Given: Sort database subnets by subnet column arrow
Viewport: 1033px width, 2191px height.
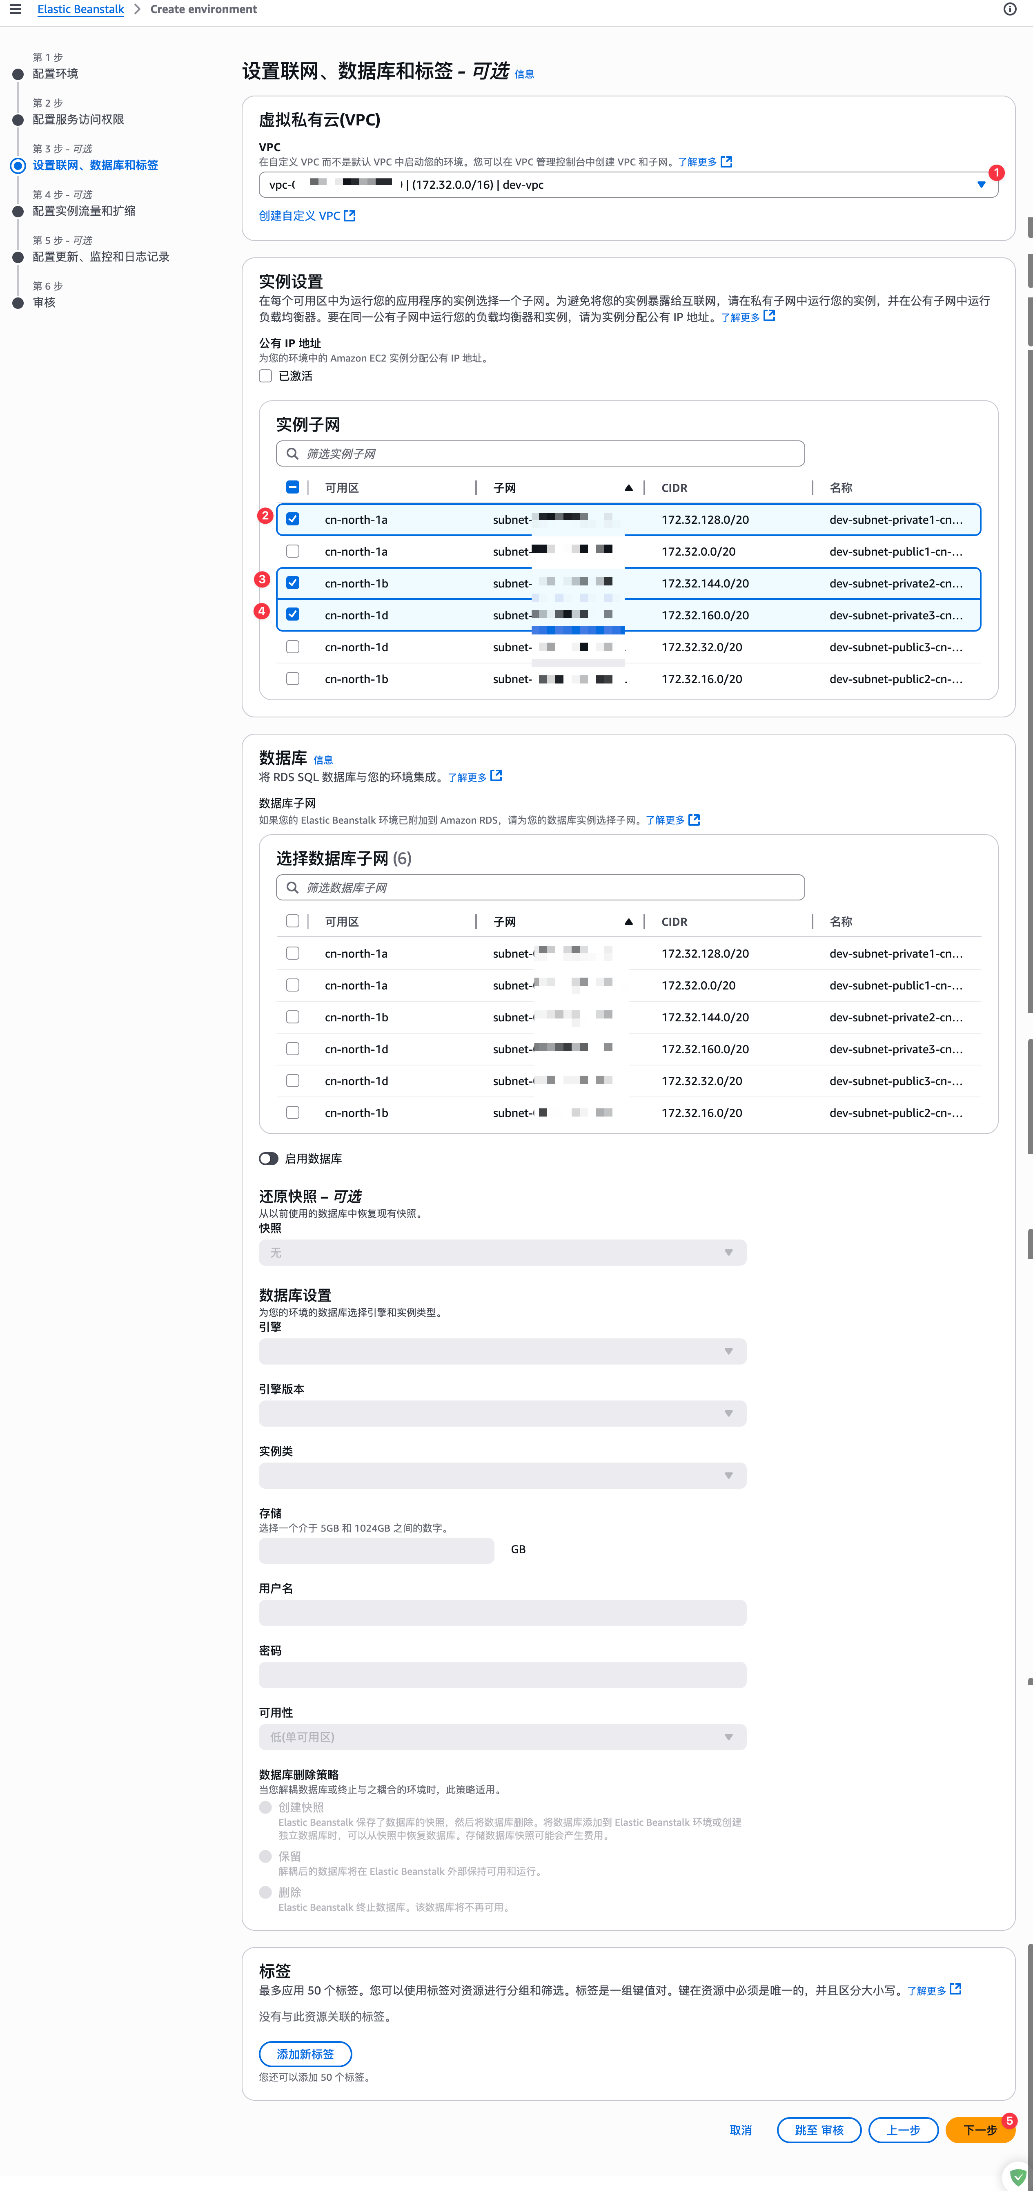Looking at the screenshot, I should pyautogui.click(x=628, y=922).
